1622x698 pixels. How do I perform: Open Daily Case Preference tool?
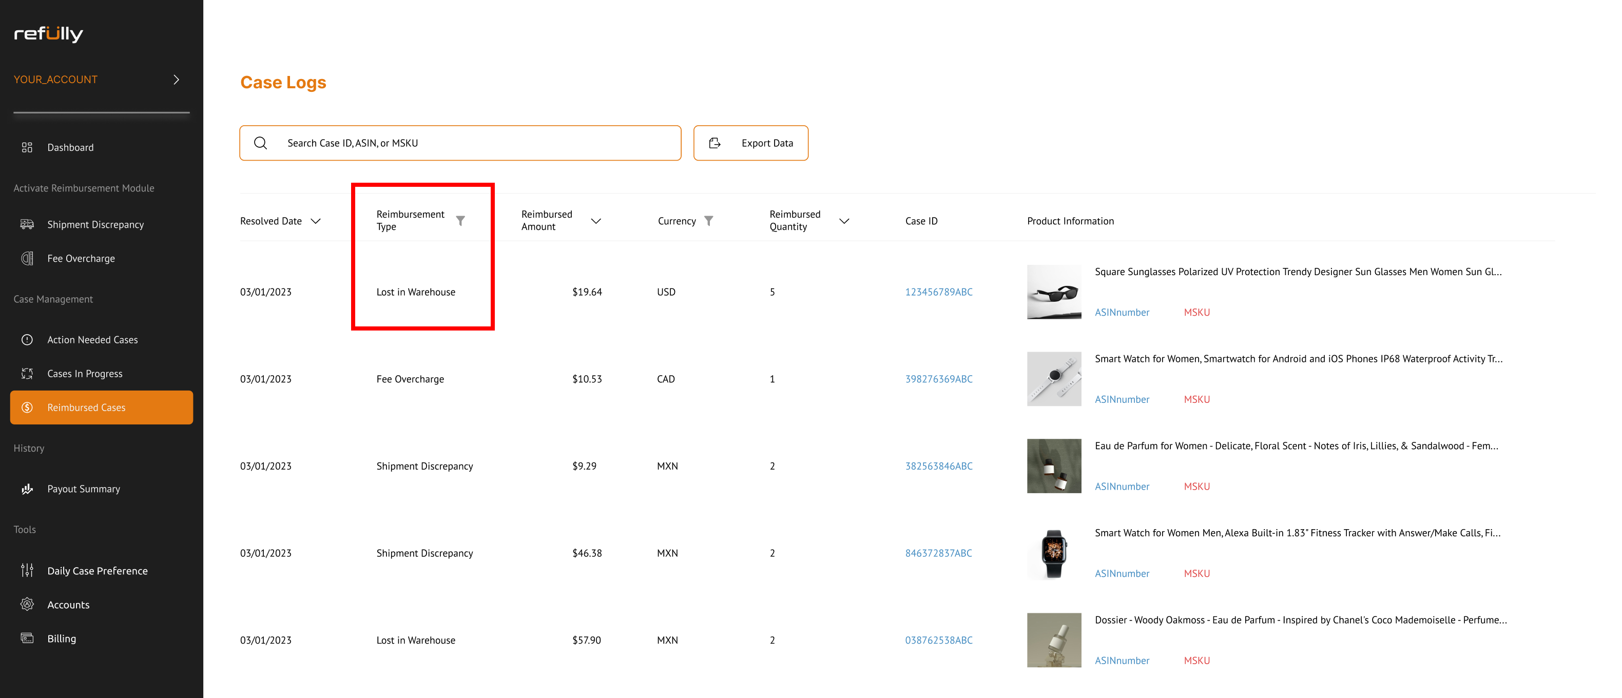(98, 571)
